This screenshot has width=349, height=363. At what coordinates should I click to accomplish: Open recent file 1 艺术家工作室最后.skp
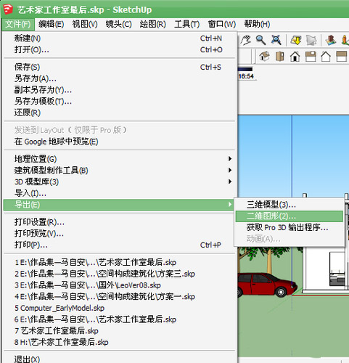point(120,262)
